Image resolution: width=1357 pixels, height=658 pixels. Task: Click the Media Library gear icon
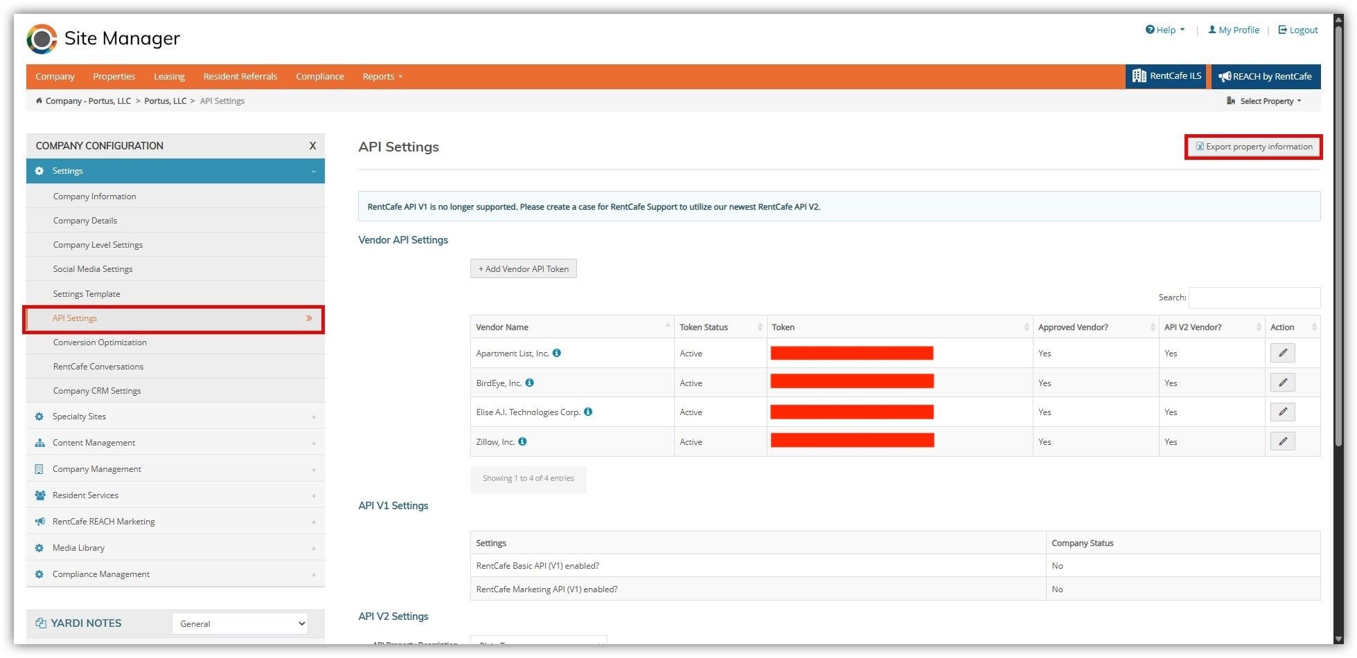39,548
